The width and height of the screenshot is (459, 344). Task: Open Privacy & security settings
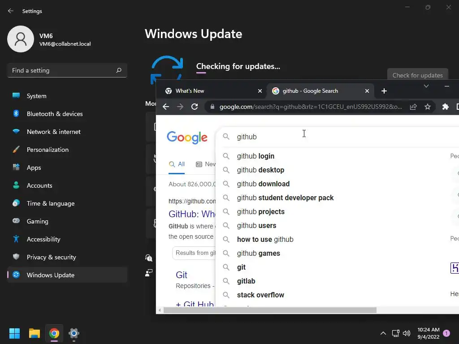point(67,257)
